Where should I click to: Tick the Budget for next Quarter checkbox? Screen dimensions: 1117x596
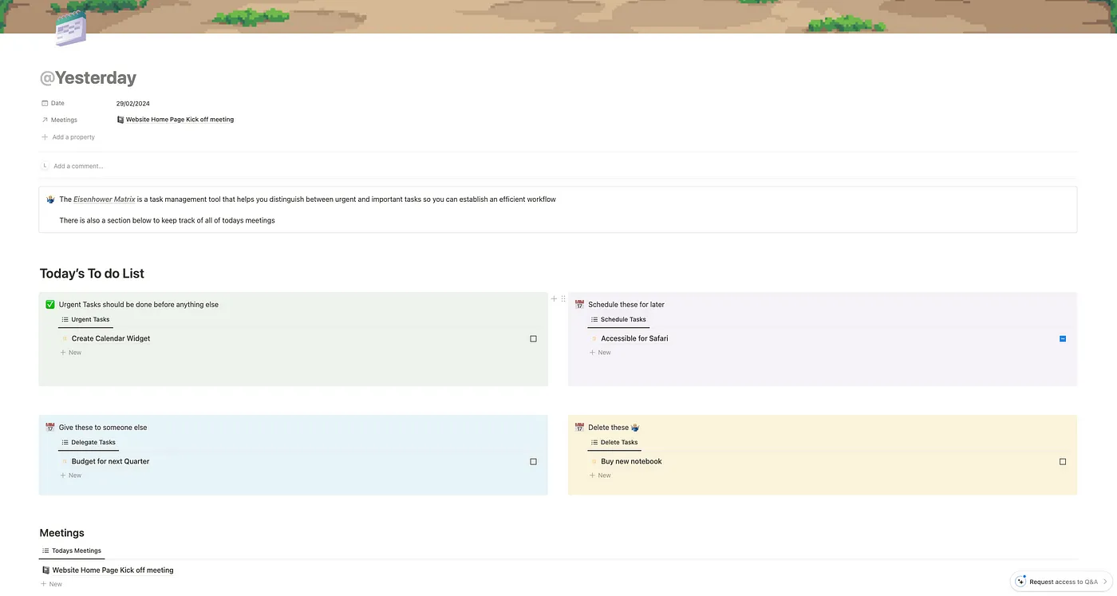(533, 462)
